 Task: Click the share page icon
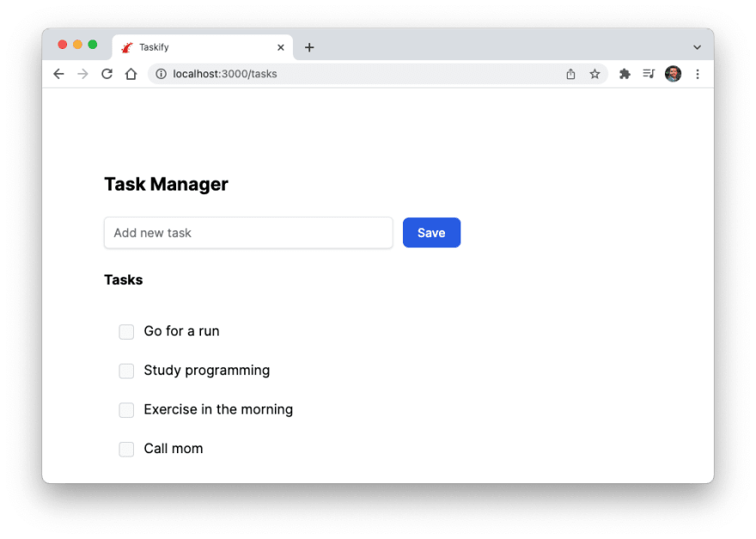pos(570,74)
